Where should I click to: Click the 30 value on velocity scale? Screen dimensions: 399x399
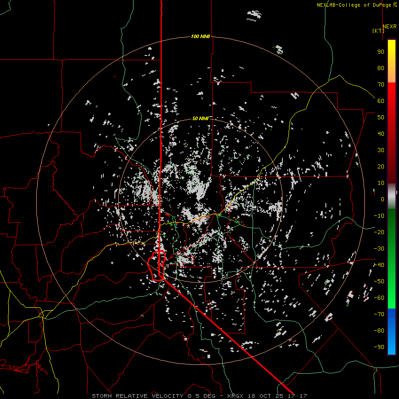click(x=381, y=150)
